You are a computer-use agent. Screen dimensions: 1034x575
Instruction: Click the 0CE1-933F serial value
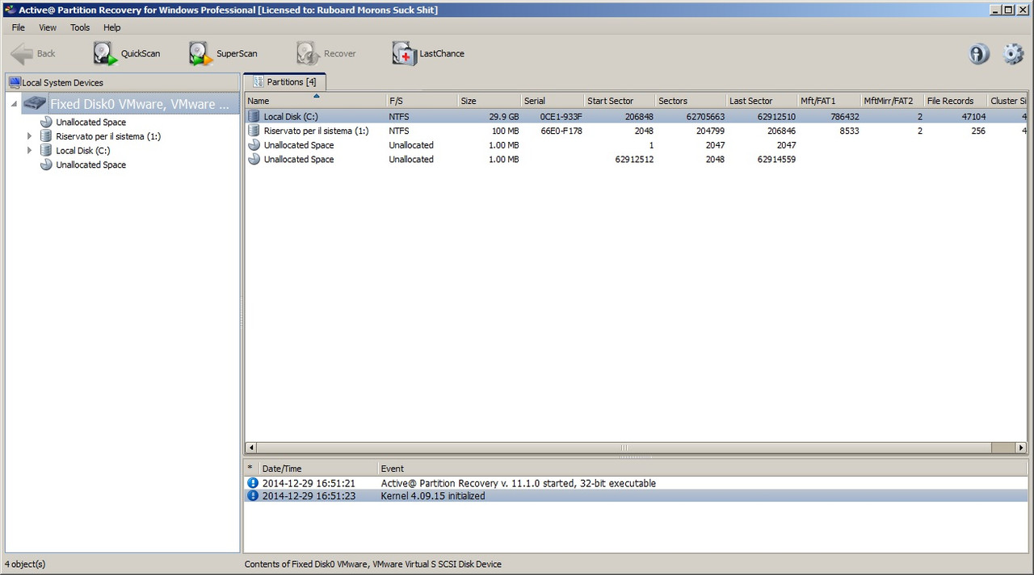561,117
